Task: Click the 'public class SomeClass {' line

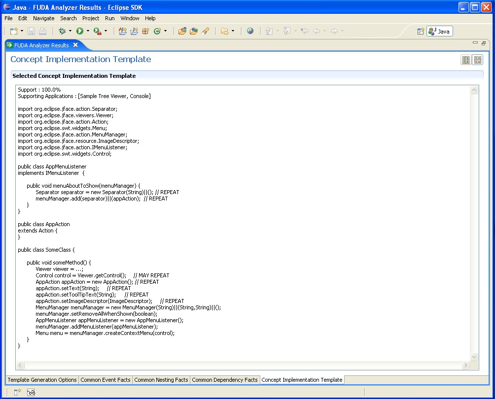Action: click(x=46, y=250)
